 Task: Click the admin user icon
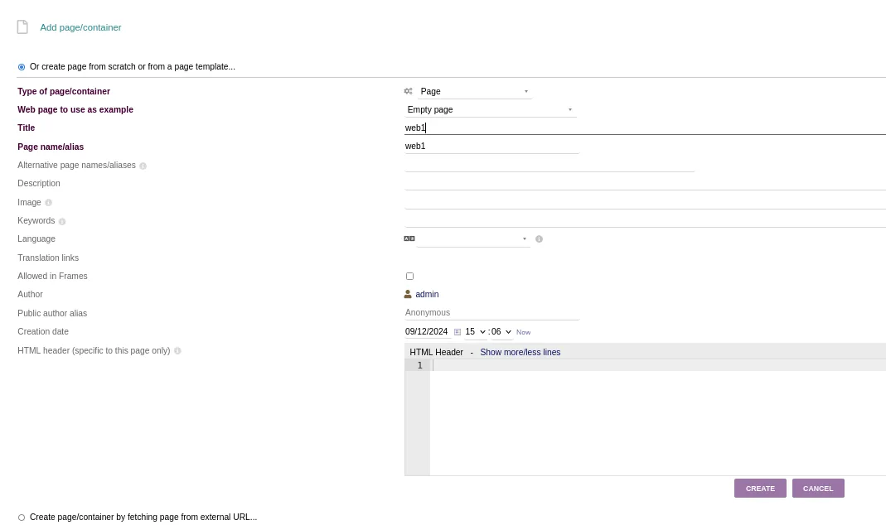[408, 294]
